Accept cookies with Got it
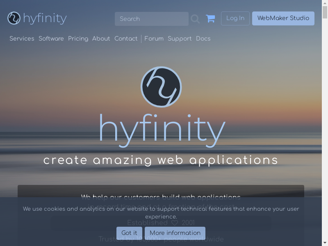Image resolution: width=328 pixels, height=246 pixels. click(129, 233)
